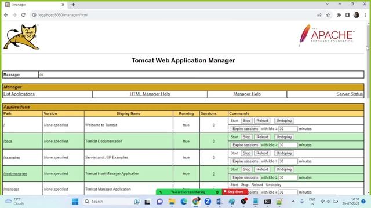
Task: Share this page from address bar icon
Action: coord(319,15)
